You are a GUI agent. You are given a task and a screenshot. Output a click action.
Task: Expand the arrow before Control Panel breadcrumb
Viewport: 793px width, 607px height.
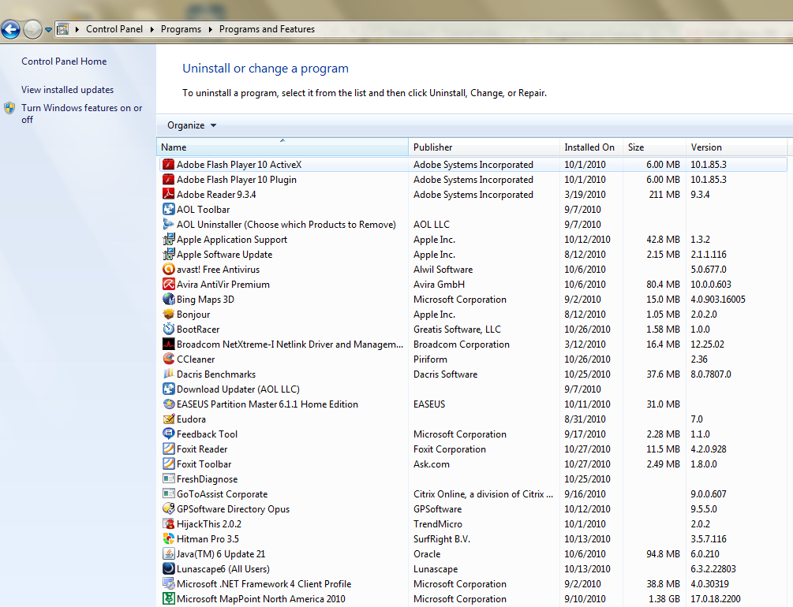[x=77, y=29]
